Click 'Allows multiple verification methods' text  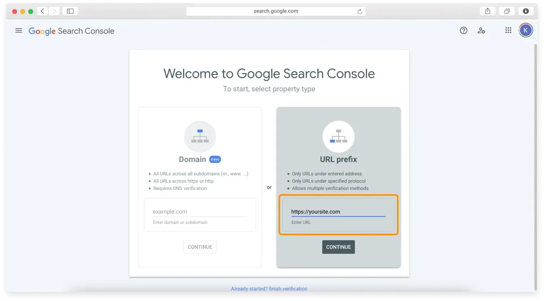click(330, 188)
